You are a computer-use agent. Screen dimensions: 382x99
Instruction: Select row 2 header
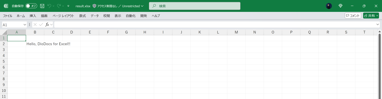point(4,44)
